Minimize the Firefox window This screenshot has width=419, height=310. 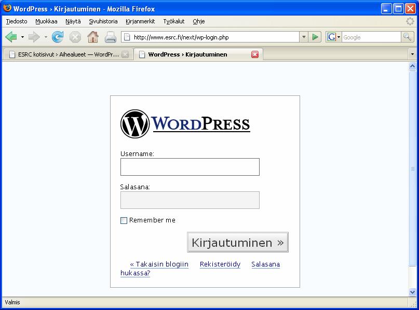[386, 8]
